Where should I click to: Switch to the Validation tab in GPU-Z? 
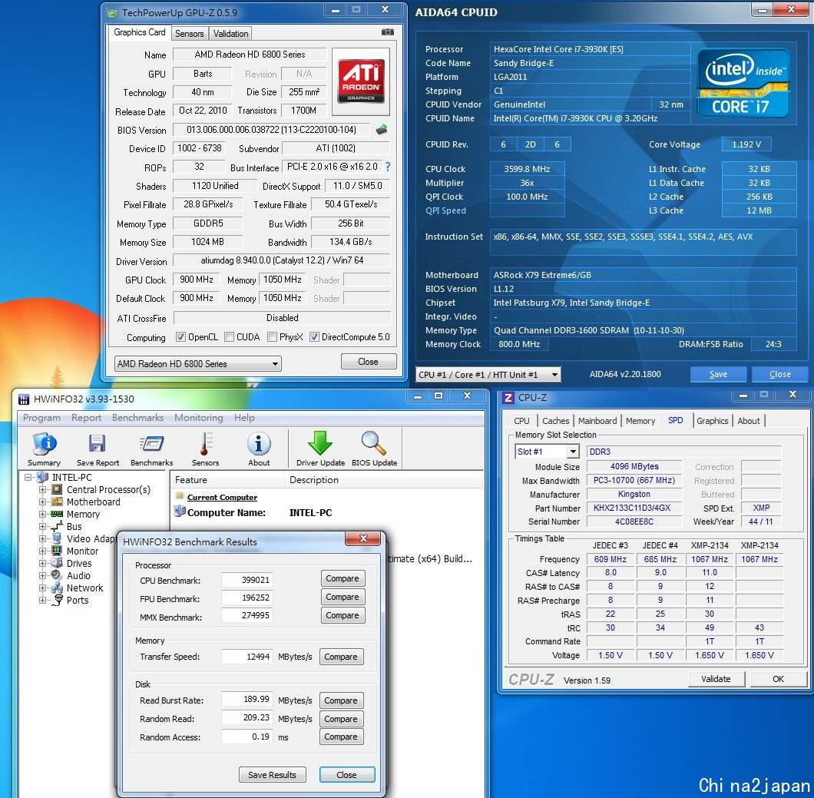(230, 33)
